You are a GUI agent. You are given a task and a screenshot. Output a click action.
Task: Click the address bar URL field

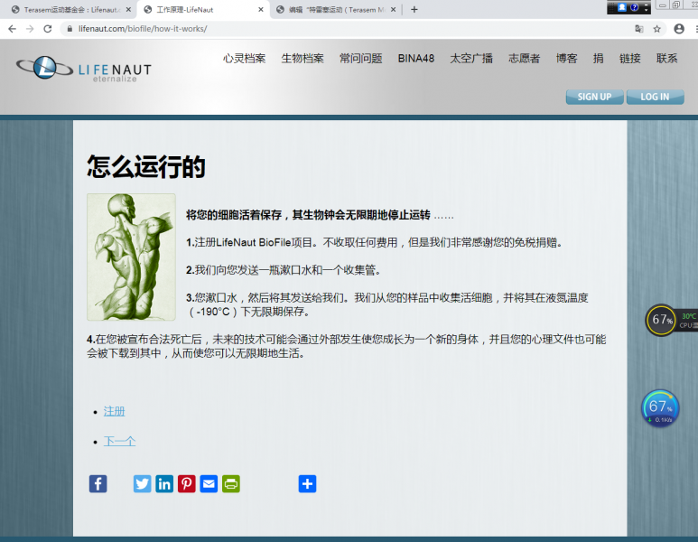coord(348,29)
